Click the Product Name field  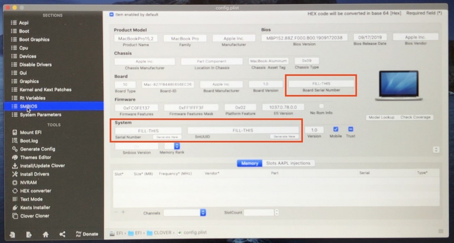click(x=136, y=39)
